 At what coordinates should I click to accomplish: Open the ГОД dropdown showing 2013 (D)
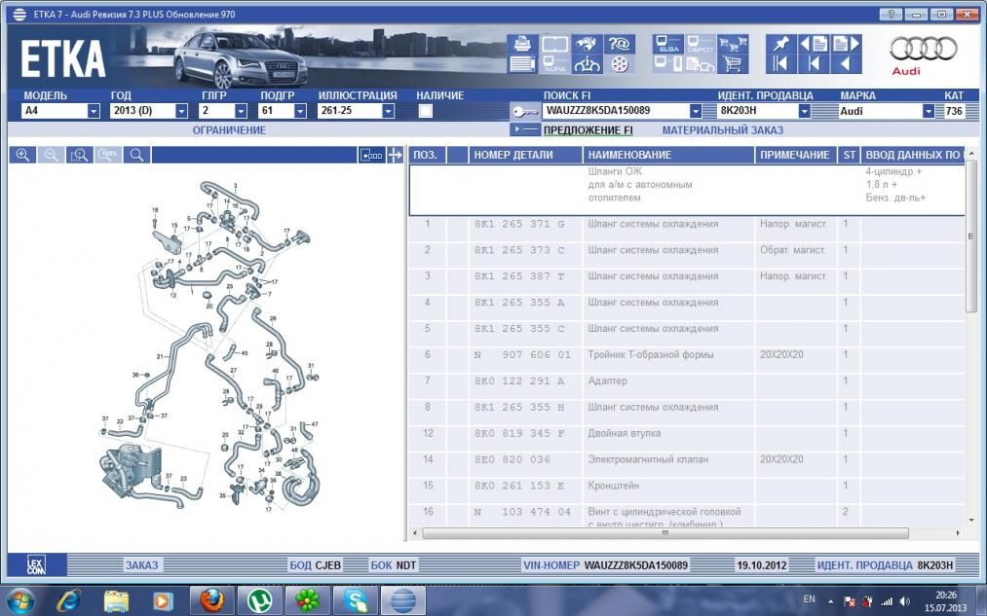point(181,111)
